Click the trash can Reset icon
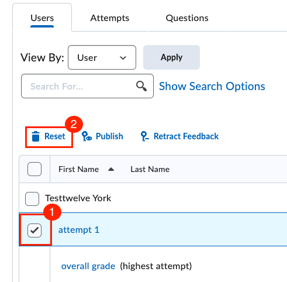This screenshot has width=287, height=282. pyautogui.click(x=36, y=136)
